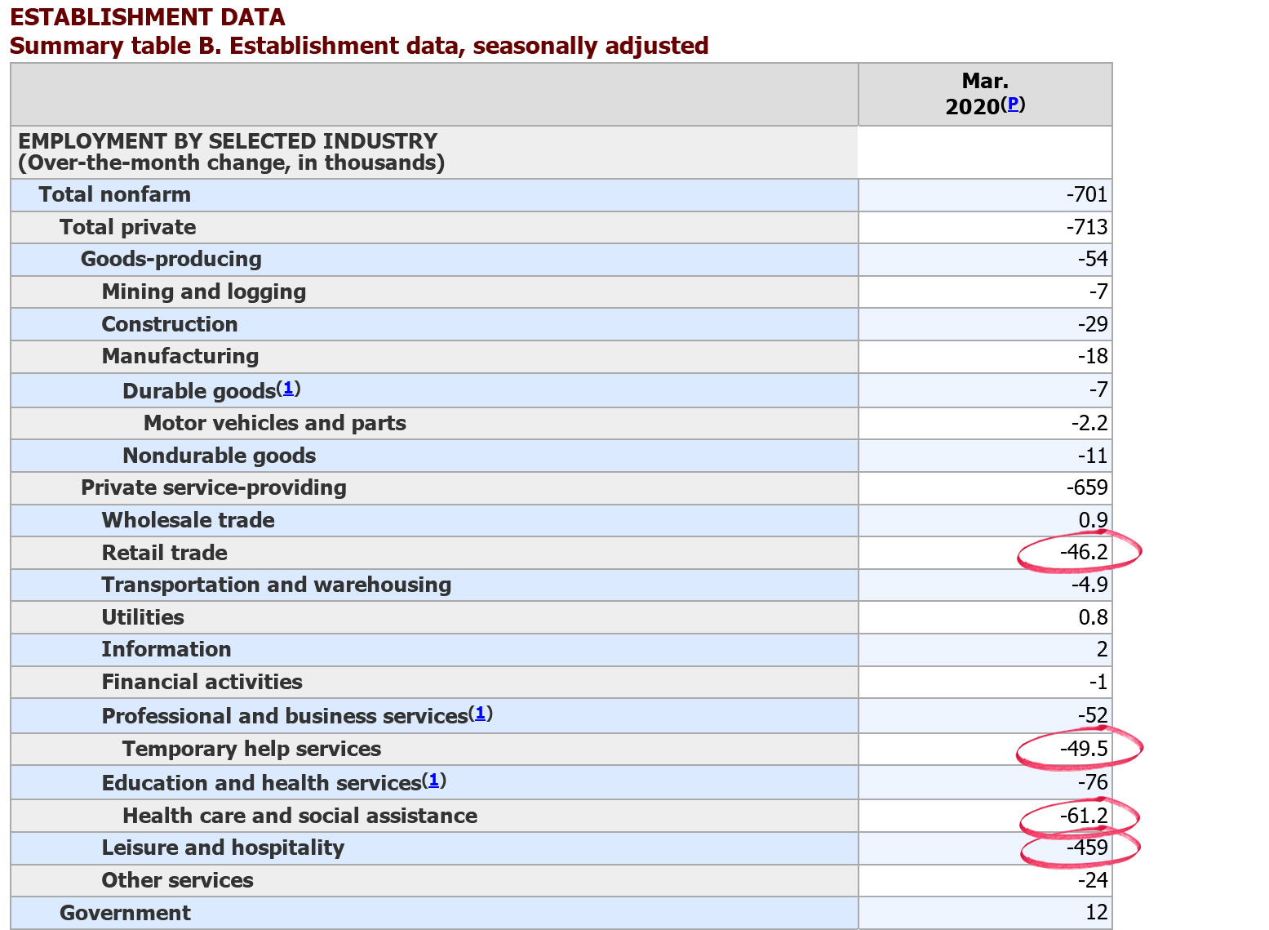Image resolution: width=1269 pixels, height=930 pixels.
Task: Select the 'Durable goods' row label
Action: 199,391
